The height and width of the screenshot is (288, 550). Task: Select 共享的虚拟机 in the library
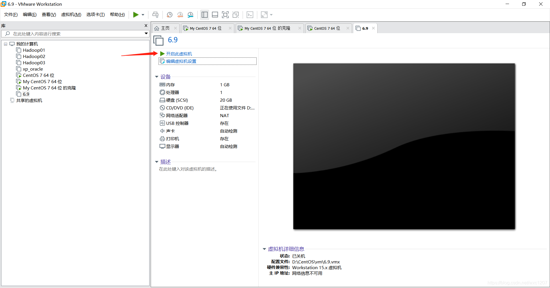pyautogui.click(x=26, y=101)
